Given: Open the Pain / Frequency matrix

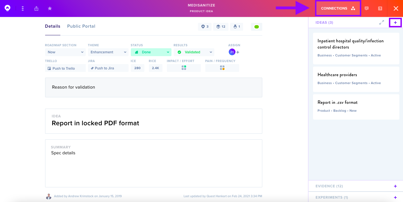Looking at the screenshot, I should (x=222, y=68).
